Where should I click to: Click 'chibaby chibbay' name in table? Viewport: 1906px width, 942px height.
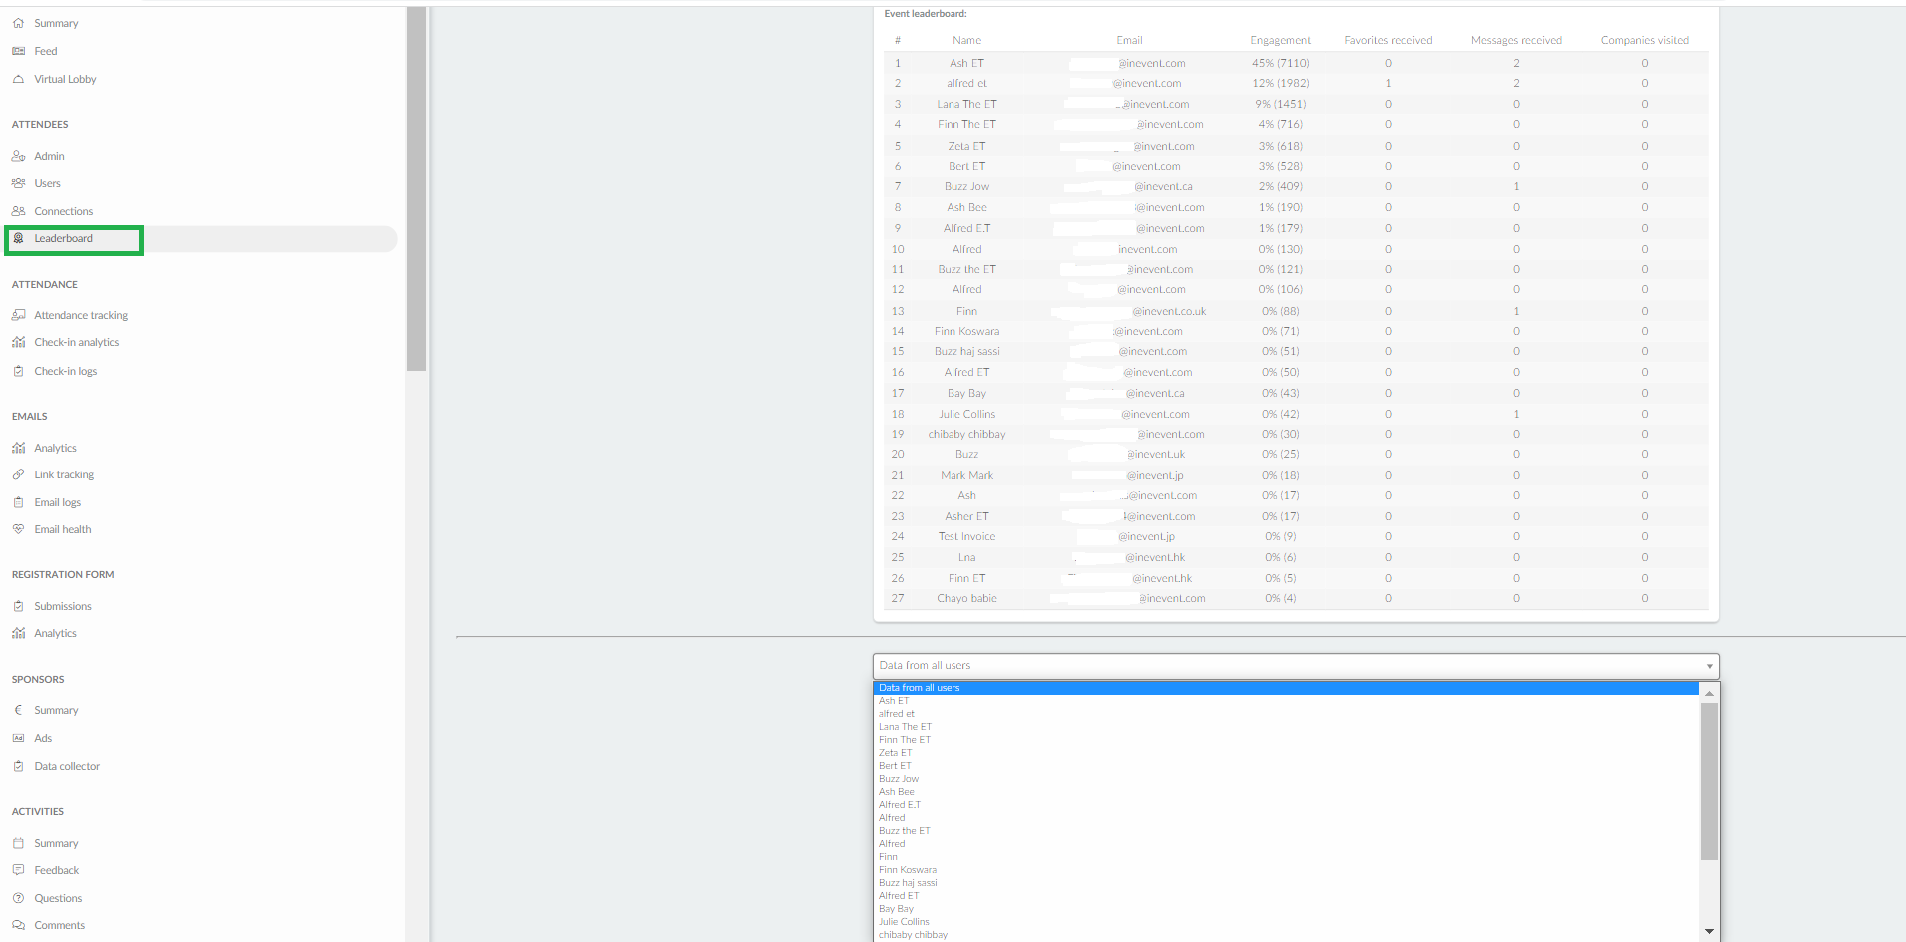pos(966,435)
